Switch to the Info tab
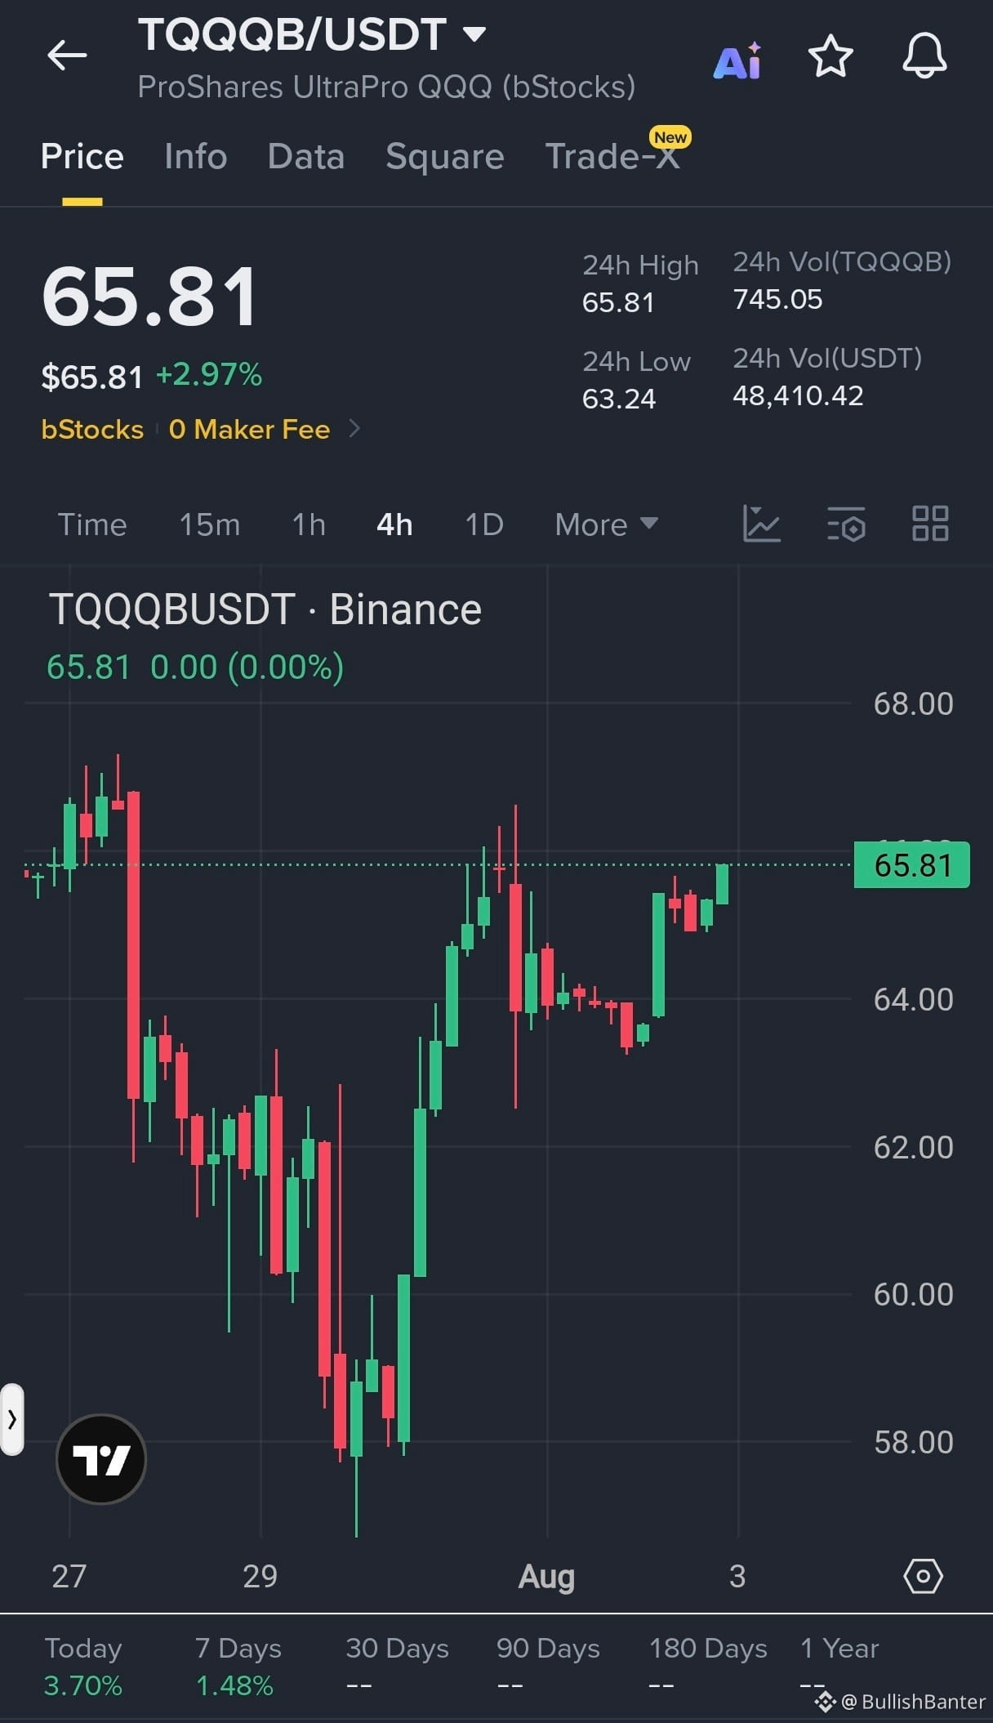993x1723 pixels. tap(195, 156)
